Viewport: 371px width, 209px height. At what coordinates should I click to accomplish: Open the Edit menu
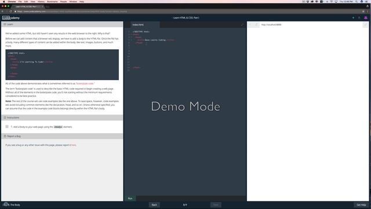point(26,2)
